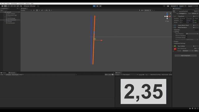Toggle the Box Collider enabled checkbox
199x112 pixels.
[x=177, y=46]
